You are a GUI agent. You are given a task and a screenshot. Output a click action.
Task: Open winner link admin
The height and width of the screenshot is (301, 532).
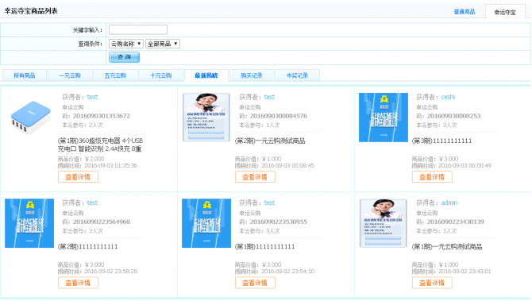[x=449, y=203]
